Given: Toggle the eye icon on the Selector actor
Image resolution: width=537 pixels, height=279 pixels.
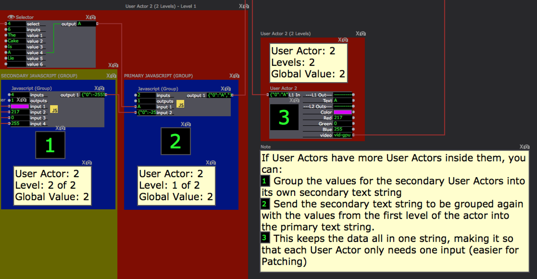Looking at the screenshot, I should pyautogui.click(x=10, y=17).
